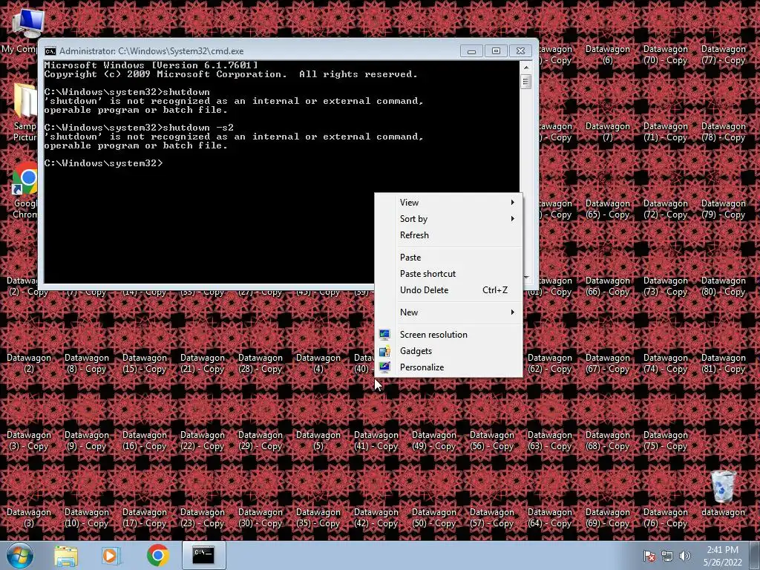The height and width of the screenshot is (570, 760).
Task: Close the cmd.exe window
Action: pos(520,51)
